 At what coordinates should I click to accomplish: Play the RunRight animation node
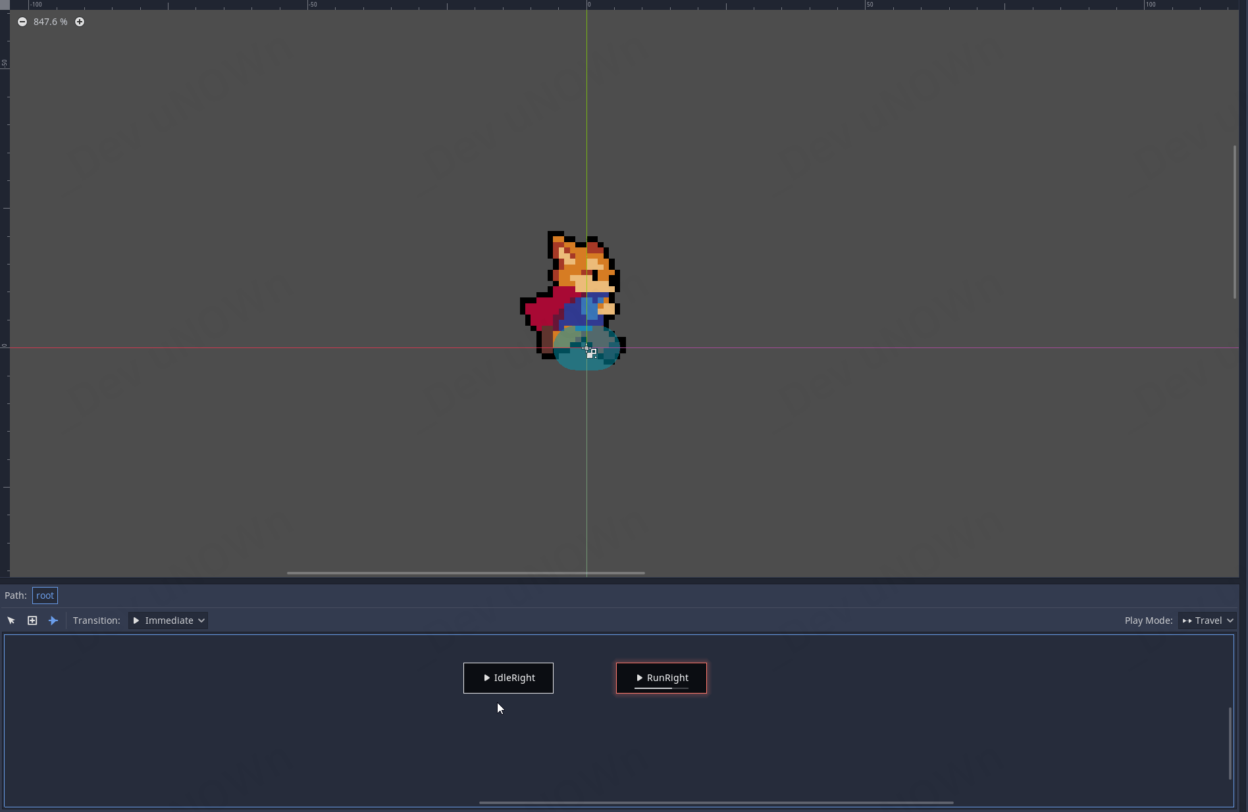[640, 678]
